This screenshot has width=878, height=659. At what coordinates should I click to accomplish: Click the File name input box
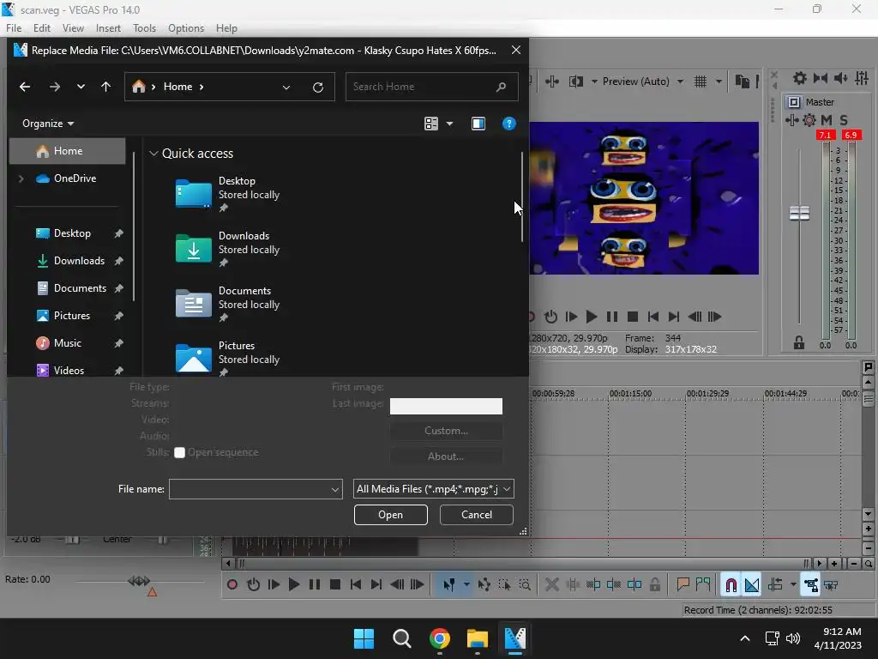(256, 489)
